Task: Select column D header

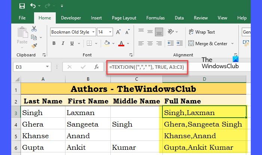Action: click(204, 79)
